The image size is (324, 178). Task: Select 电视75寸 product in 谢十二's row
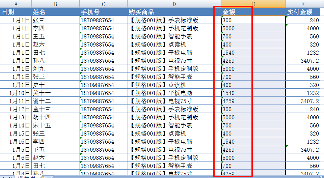point(174,101)
